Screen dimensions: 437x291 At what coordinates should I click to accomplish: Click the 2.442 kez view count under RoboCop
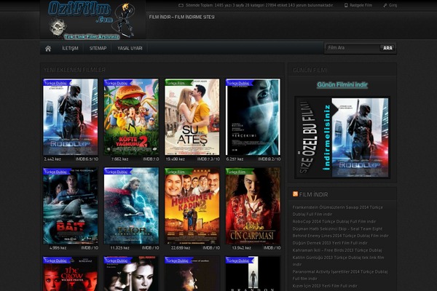[x=52, y=159]
